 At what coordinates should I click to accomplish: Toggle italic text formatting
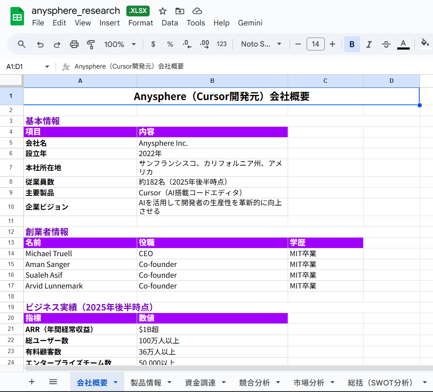click(369, 44)
